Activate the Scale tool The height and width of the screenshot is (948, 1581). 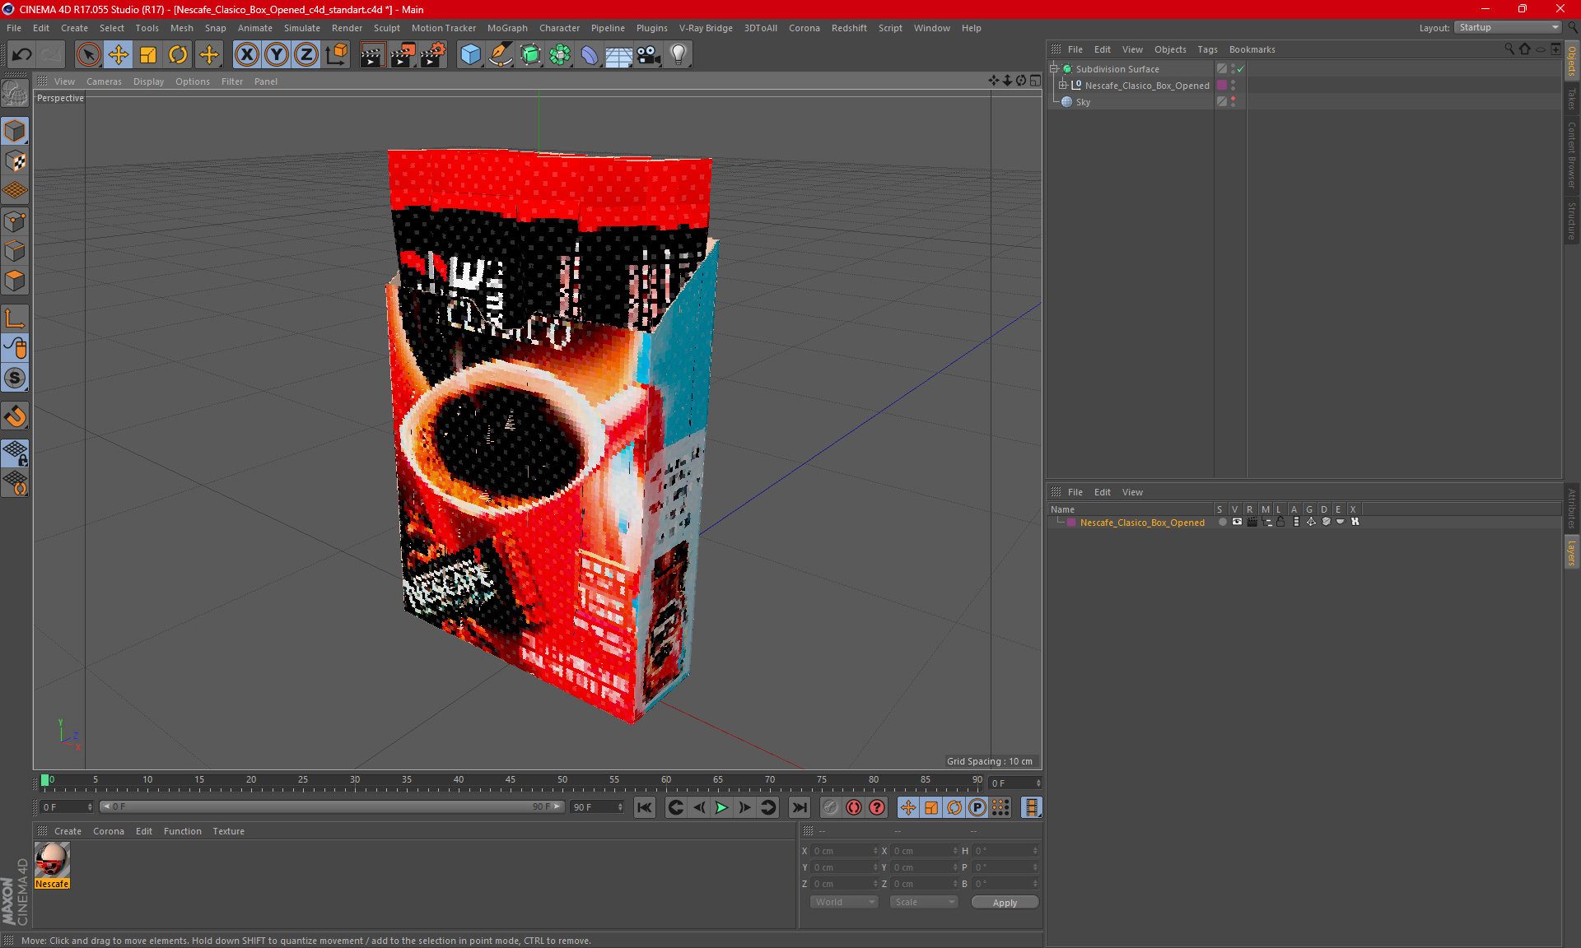coord(148,54)
